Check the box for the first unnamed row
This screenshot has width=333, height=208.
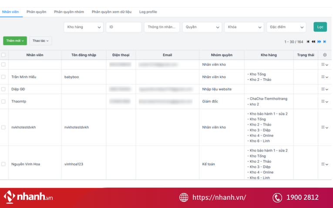tap(3, 64)
